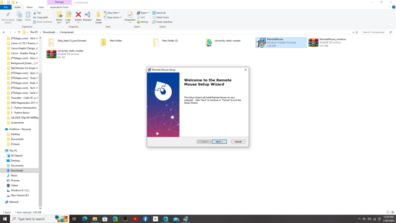The height and width of the screenshot is (223, 396).
Task: Open Amazon from the taskbar
Action: pos(125,219)
